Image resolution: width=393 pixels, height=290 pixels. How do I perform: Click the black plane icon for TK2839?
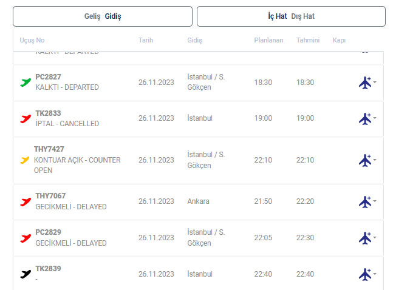(x=26, y=274)
